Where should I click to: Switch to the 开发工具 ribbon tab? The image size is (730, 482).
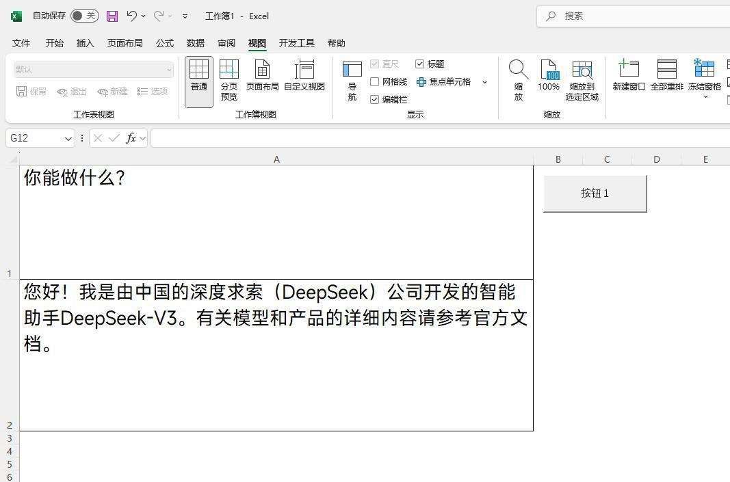click(296, 42)
